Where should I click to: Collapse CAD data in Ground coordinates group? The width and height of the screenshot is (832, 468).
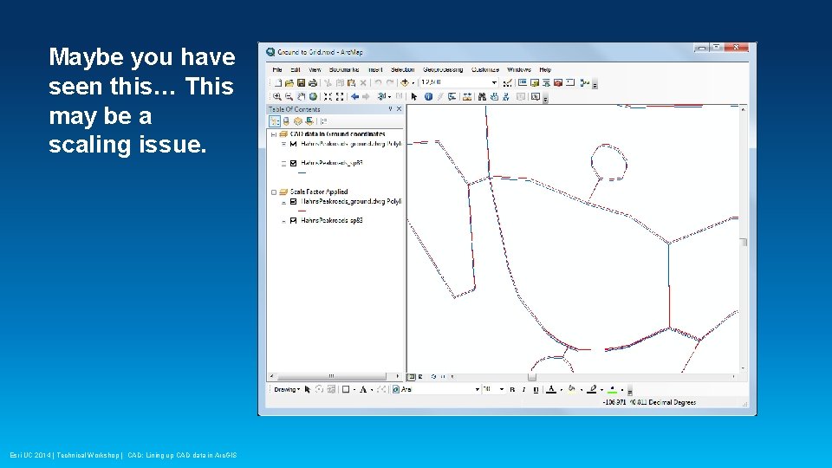[x=274, y=134]
